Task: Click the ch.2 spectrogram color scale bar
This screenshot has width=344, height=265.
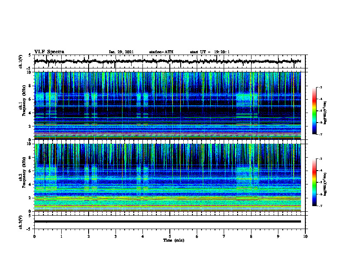Action: [x=314, y=182]
